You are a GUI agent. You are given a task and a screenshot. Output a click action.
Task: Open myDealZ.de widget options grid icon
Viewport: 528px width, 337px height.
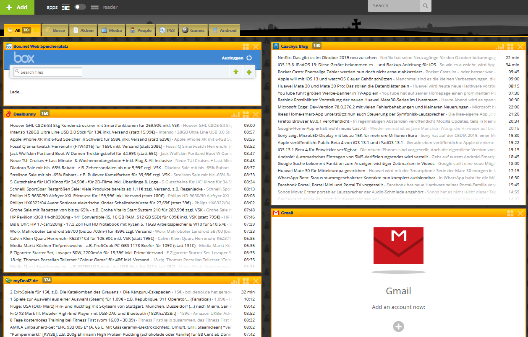(246, 280)
